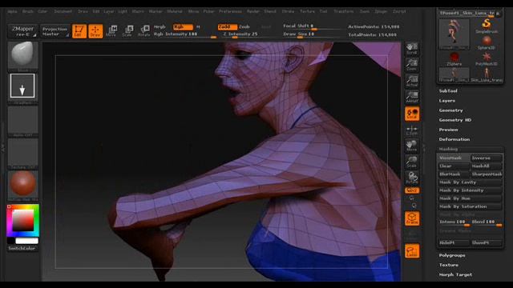Image resolution: width=513 pixels, height=288 pixels.
Task: Click the AAHalf icon
Action: point(411,97)
